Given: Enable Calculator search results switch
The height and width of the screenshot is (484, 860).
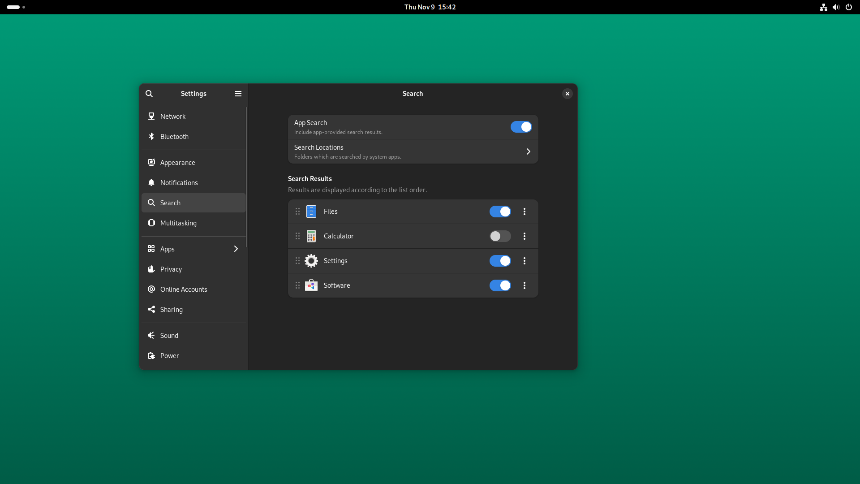Looking at the screenshot, I should click(x=500, y=236).
